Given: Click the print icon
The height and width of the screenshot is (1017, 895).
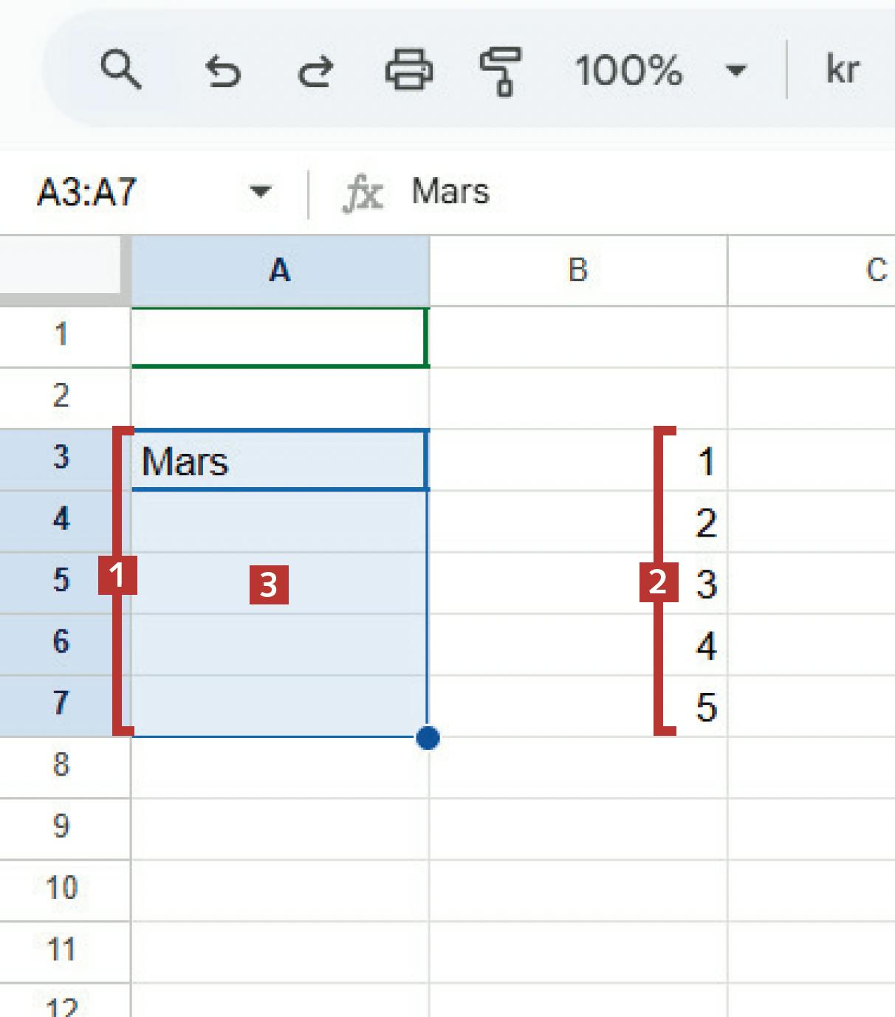Looking at the screenshot, I should [408, 70].
